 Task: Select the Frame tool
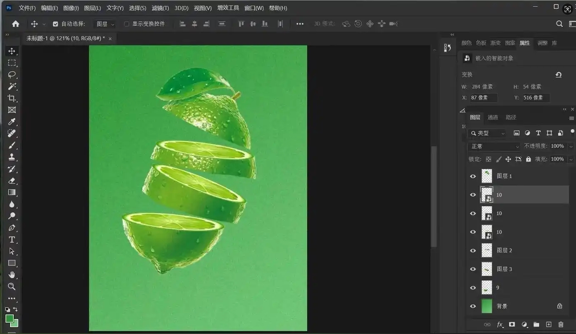pyautogui.click(x=12, y=110)
